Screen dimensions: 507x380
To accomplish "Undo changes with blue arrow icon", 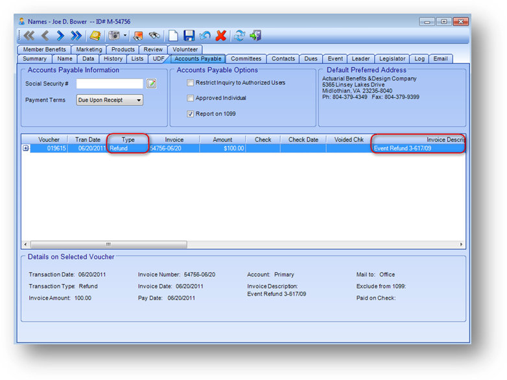I will (x=205, y=36).
